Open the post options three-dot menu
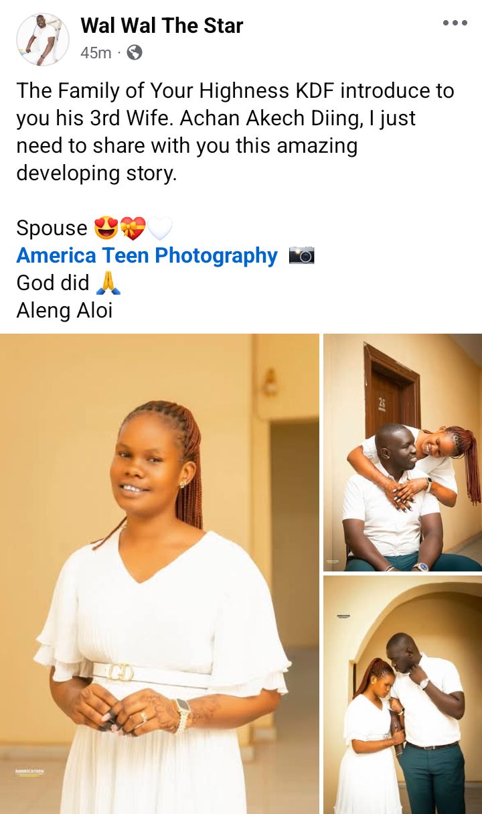Screen dimensions: 482x814 coord(455,23)
